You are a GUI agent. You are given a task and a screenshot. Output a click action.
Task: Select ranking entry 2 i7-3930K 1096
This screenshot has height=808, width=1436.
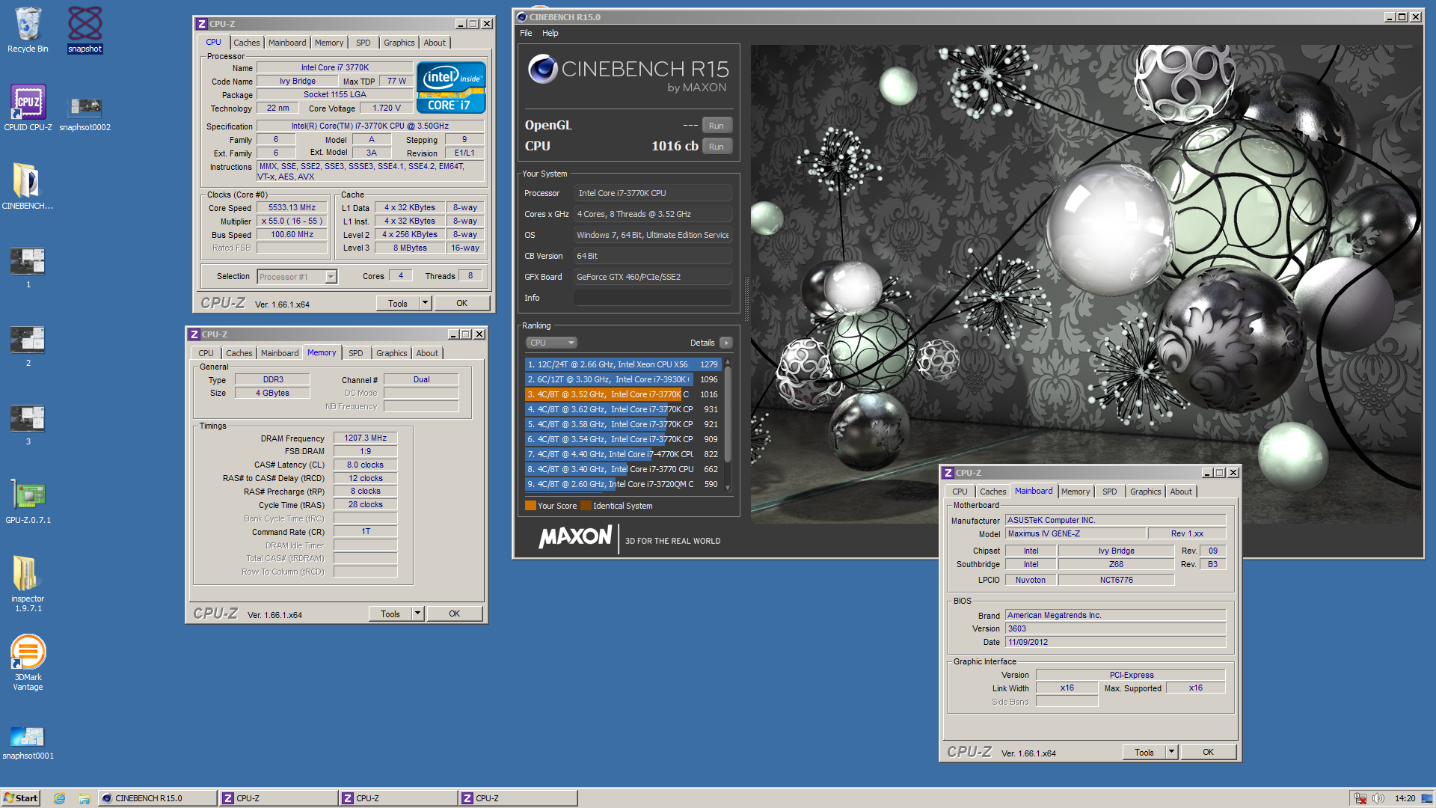(623, 379)
